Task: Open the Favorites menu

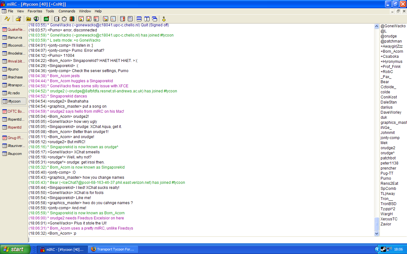Action: click(35, 11)
